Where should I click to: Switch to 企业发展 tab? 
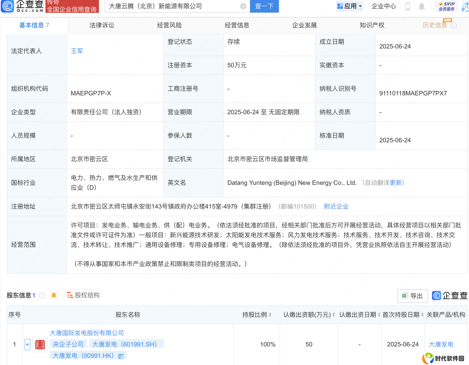304,25
